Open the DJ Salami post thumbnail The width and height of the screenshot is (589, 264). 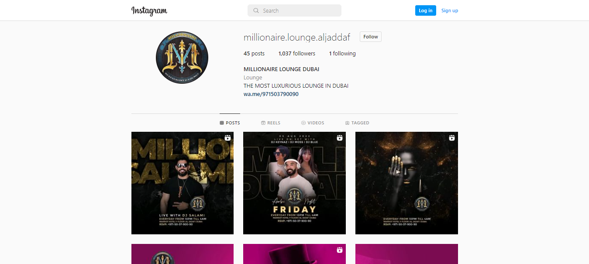point(183,183)
